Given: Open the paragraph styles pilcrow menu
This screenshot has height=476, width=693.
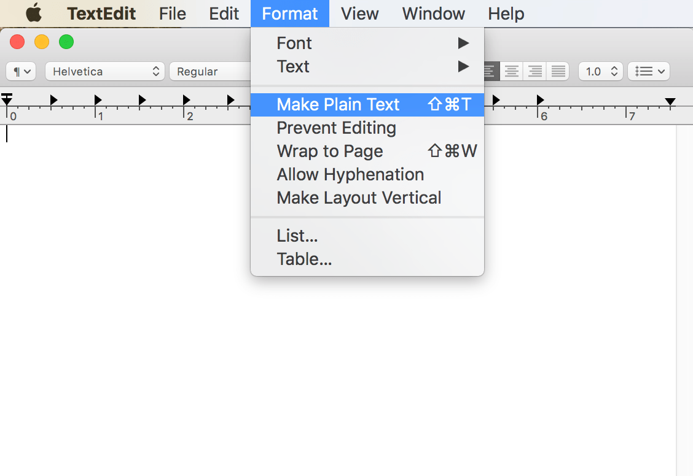Looking at the screenshot, I should [22, 72].
